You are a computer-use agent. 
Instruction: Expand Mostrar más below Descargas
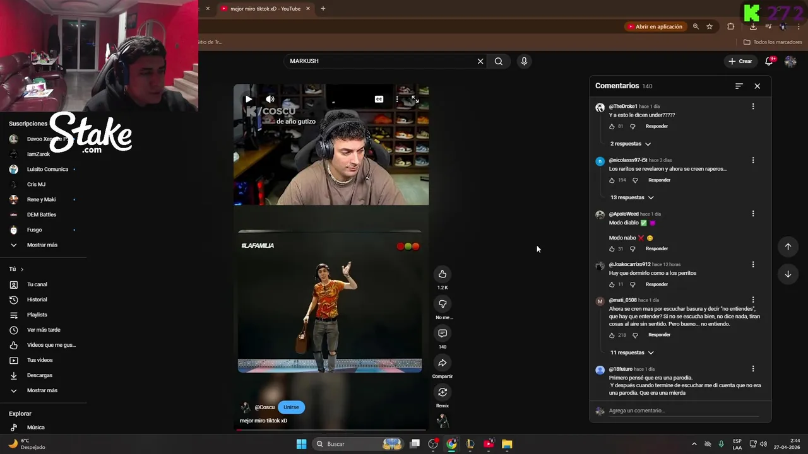[42, 390]
